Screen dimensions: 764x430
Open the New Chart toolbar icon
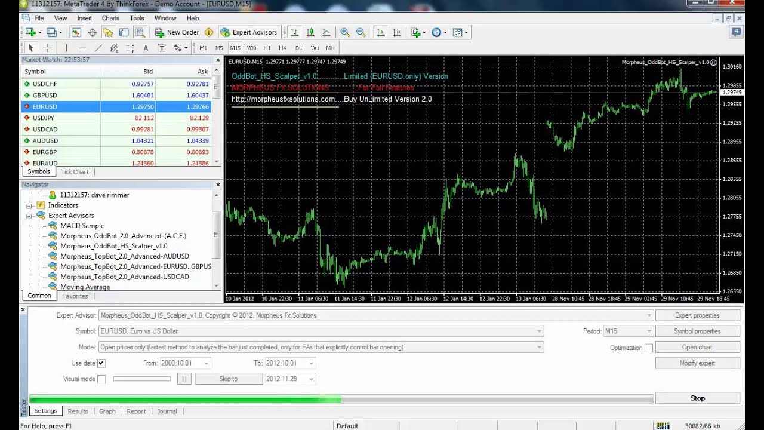tap(30, 32)
